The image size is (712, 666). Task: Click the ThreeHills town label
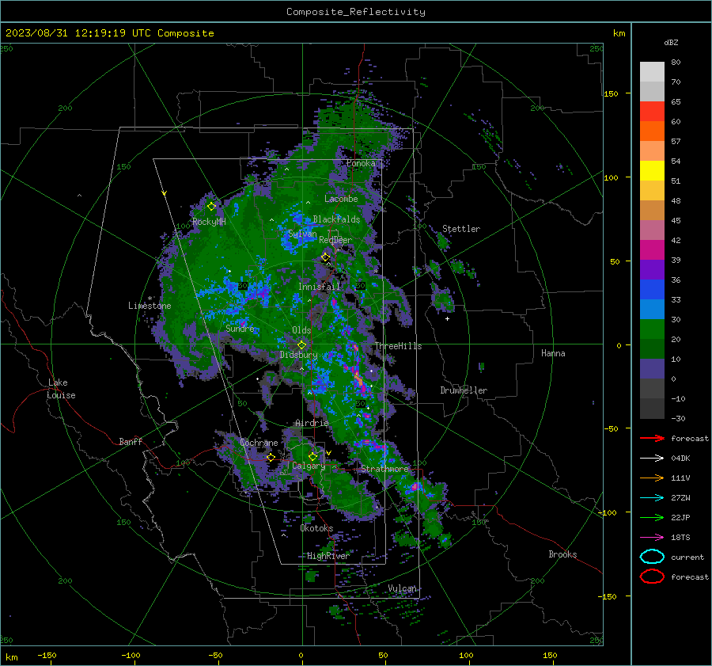(x=398, y=346)
